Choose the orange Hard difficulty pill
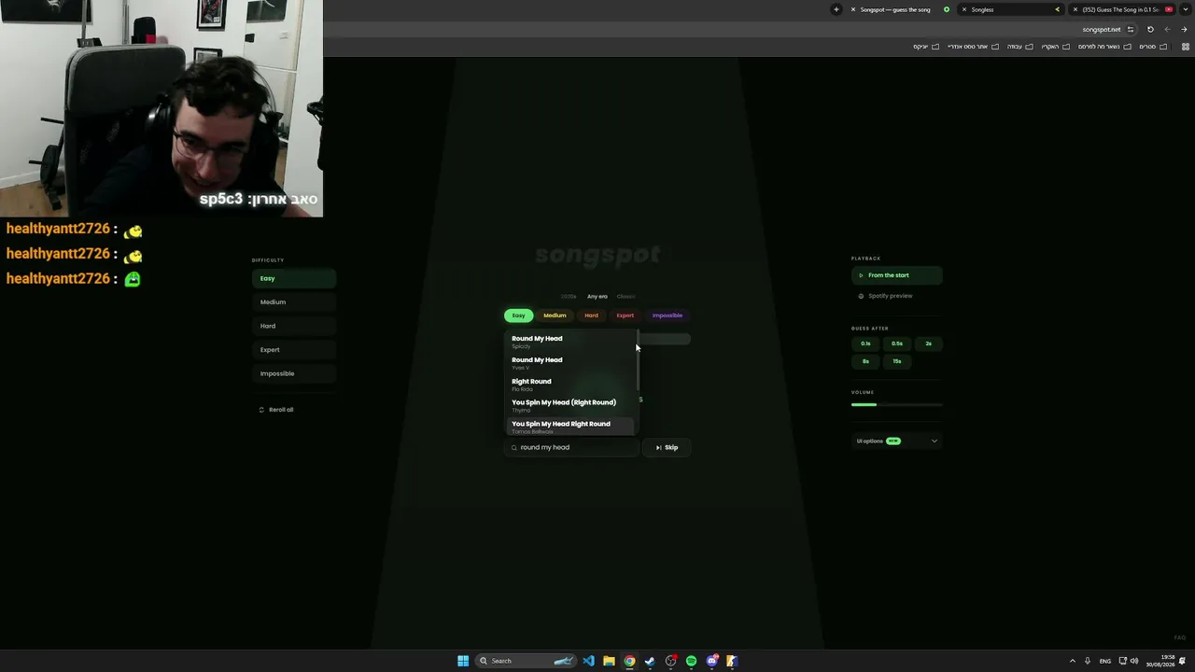1195x672 pixels. (591, 315)
